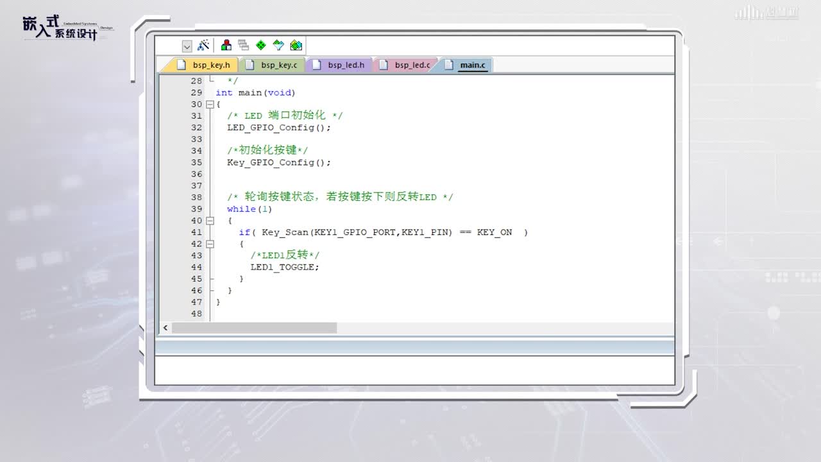Click the text 'int main(void)'

point(255,92)
